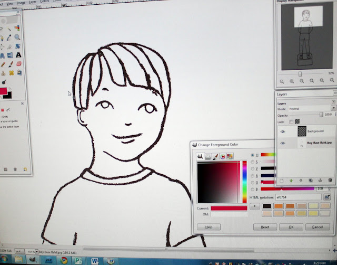
Task: Switch to the Watercolor brush tab
Action: point(215,157)
